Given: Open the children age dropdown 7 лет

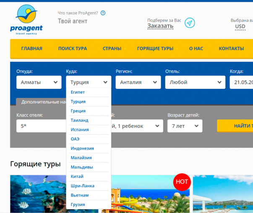Looking at the screenshot, I should (185, 126).
